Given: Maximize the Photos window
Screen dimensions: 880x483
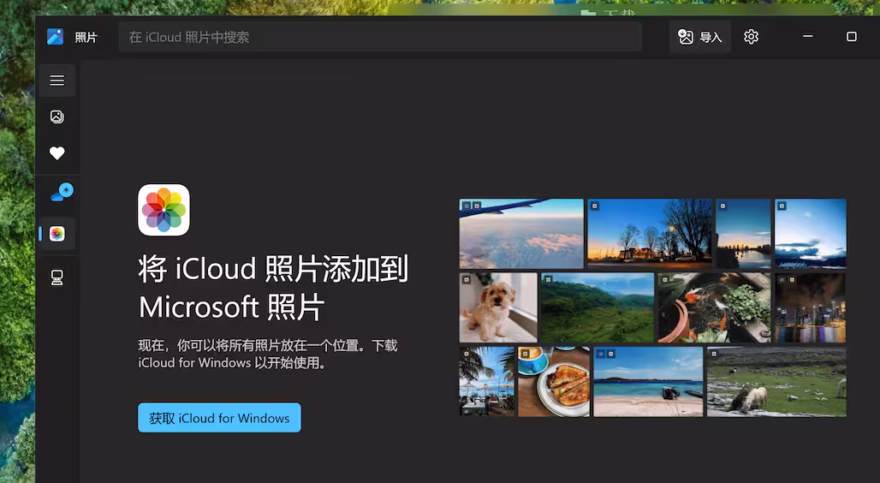Looking at the screenshot, I should pos(852,37).
